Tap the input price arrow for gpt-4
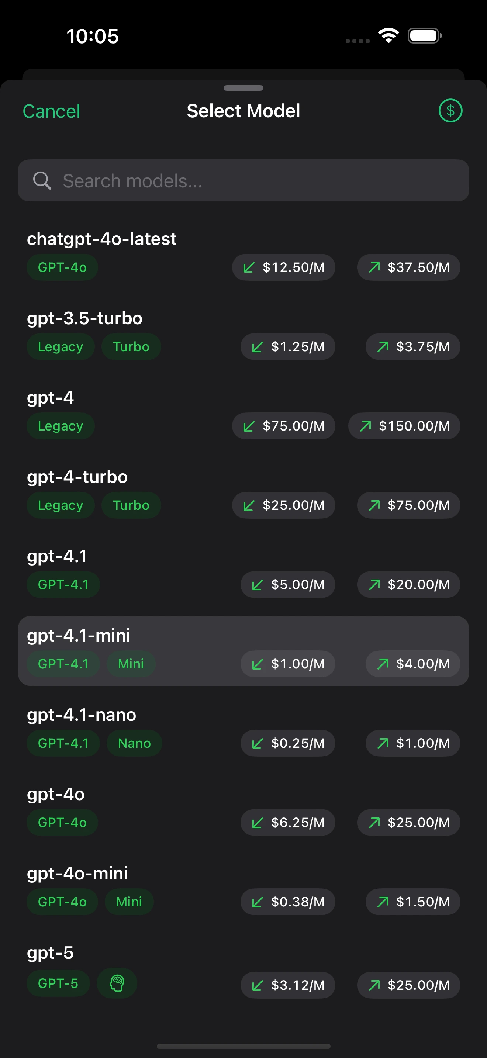 [x=249, y=426]
